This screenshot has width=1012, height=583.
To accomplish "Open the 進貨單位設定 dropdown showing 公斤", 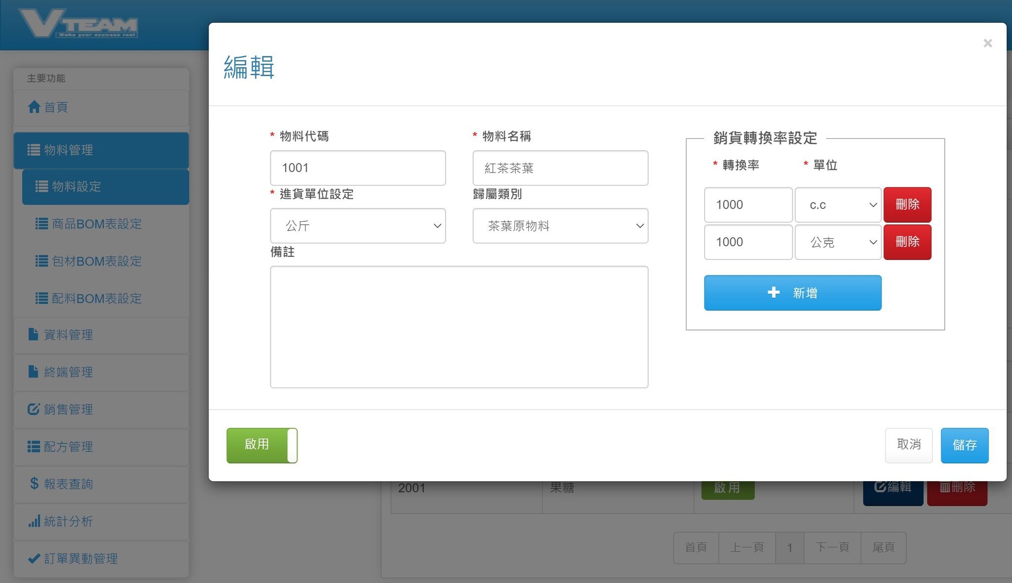I will [x=358, y=226].
